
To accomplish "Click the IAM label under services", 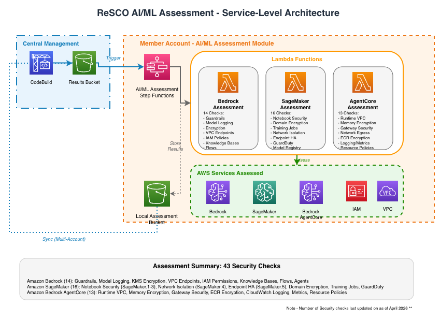I will coord(357,209).
